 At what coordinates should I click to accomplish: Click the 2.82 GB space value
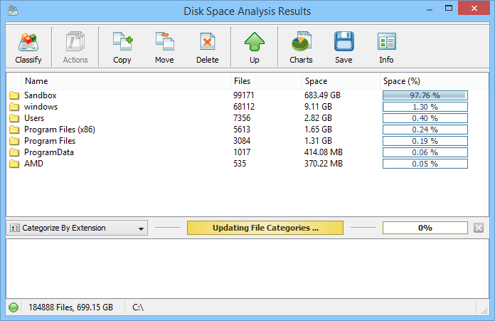click(318, 118)
